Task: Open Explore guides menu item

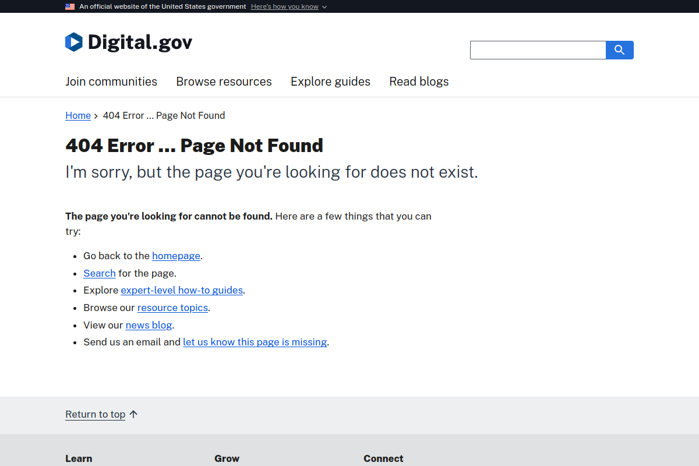Action: (x=331, y=82)
